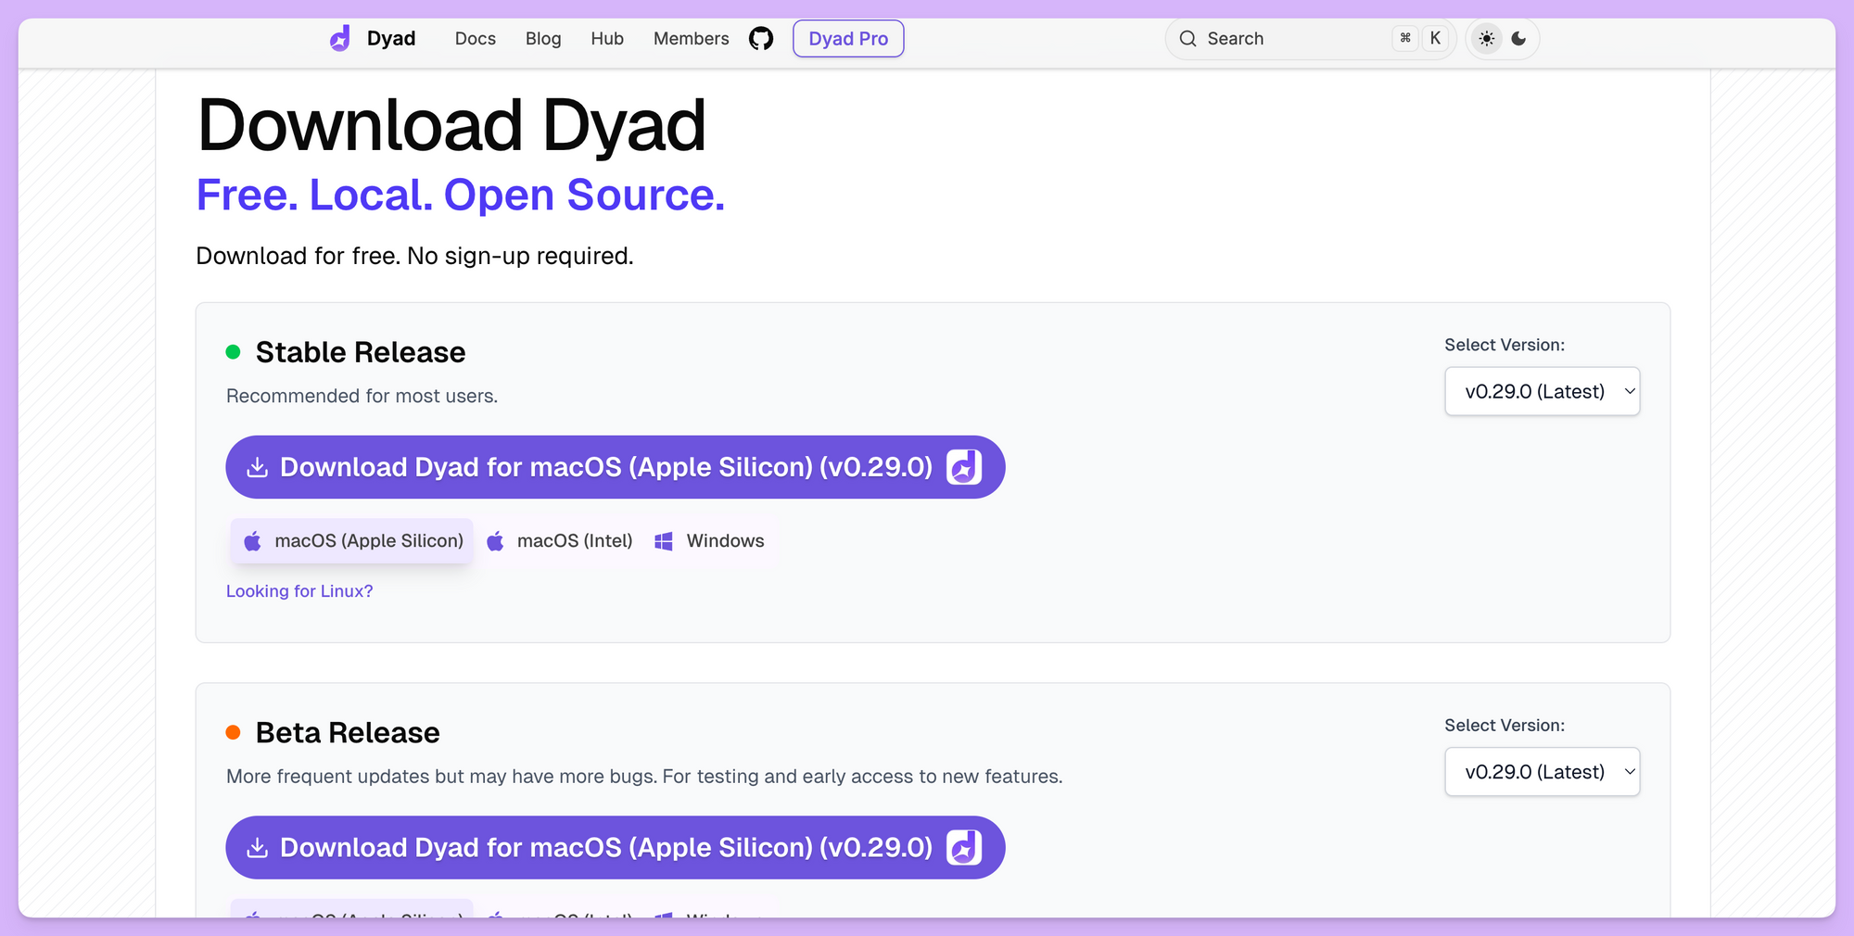
Task: Follow the Looking for Linux? link
Action: point(299,591)
